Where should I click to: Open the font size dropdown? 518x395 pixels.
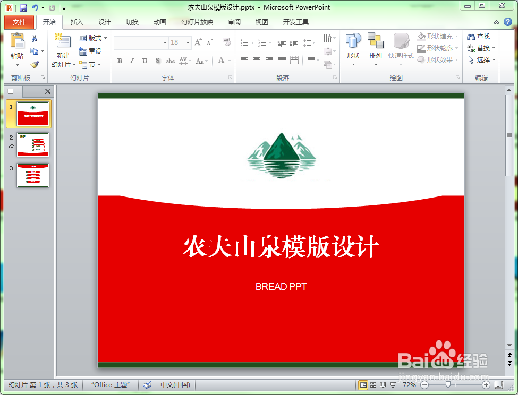(x=188, y=42)
